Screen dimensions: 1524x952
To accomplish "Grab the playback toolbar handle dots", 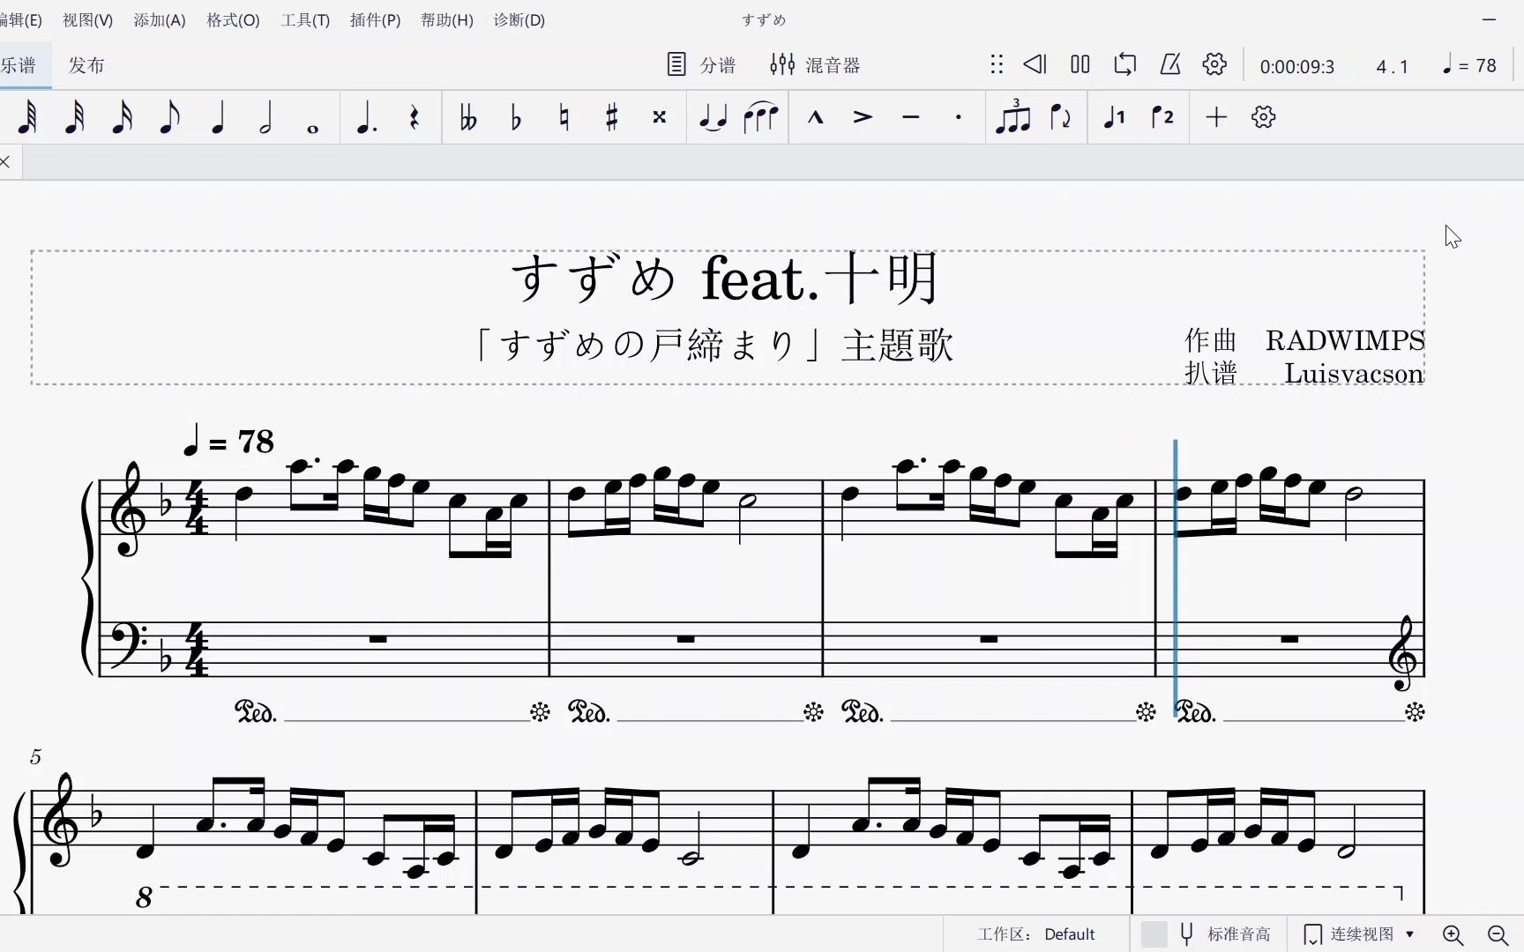I will (x=997, y=64).
